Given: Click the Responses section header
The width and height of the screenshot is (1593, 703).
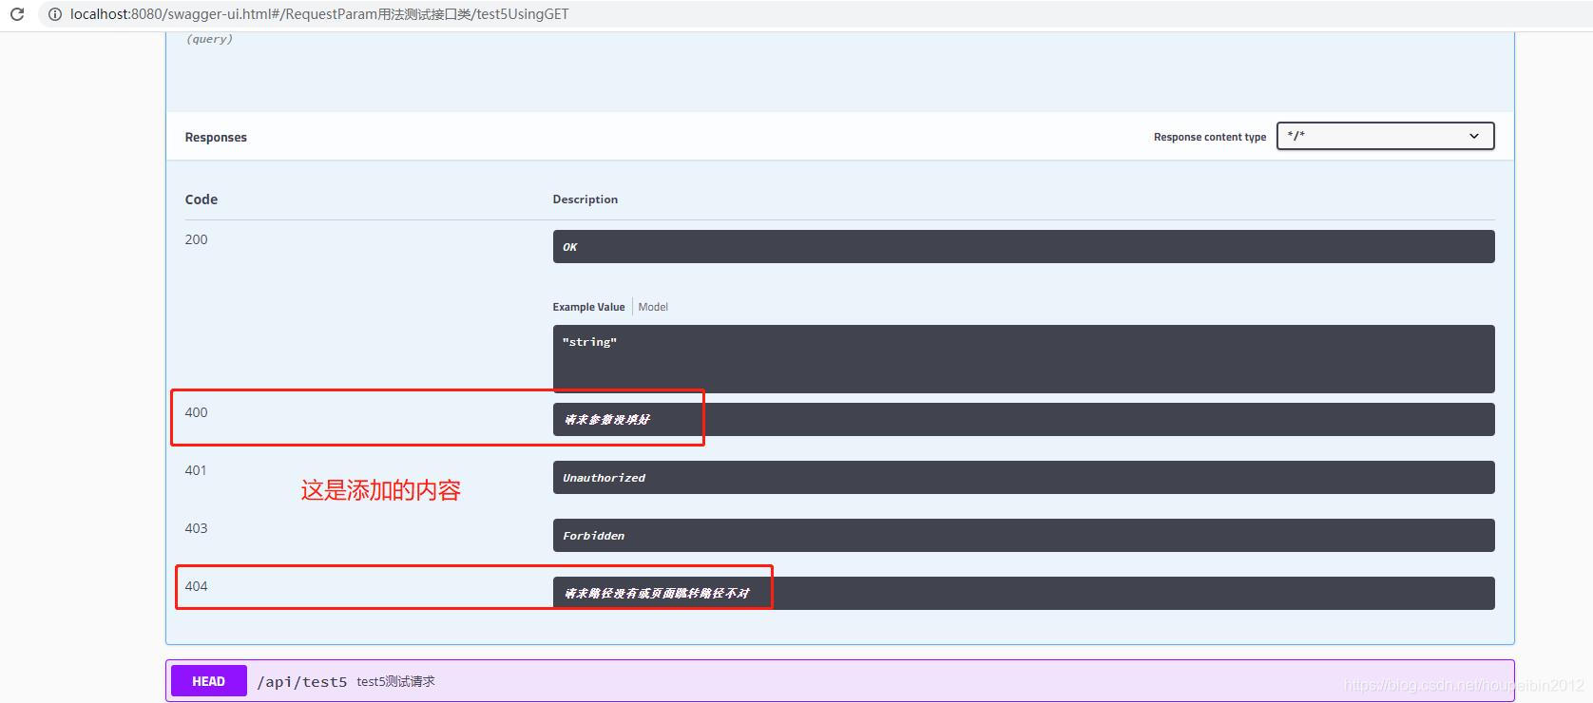Looking at the screenshot, I should pos(216,137).
